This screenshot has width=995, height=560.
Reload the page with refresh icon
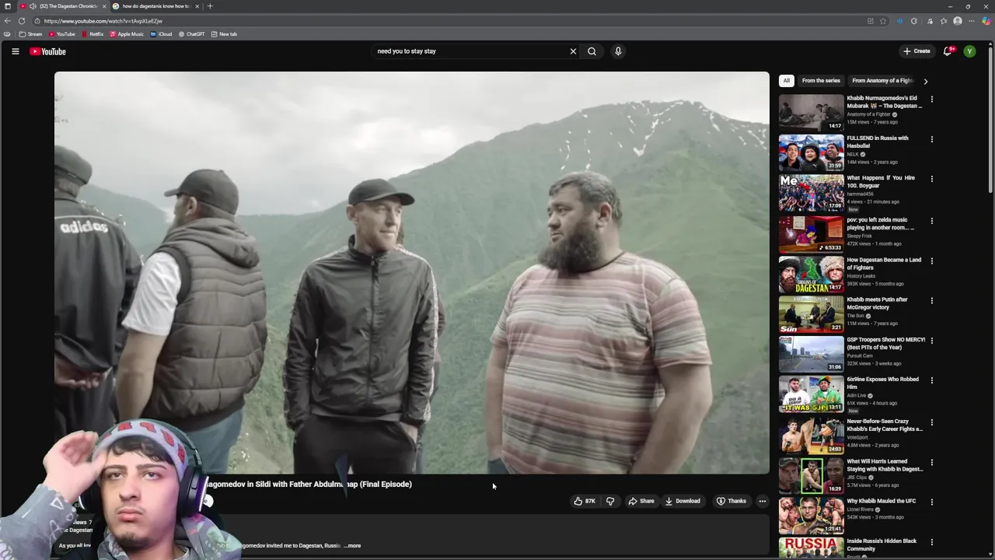tap(22, 21)
